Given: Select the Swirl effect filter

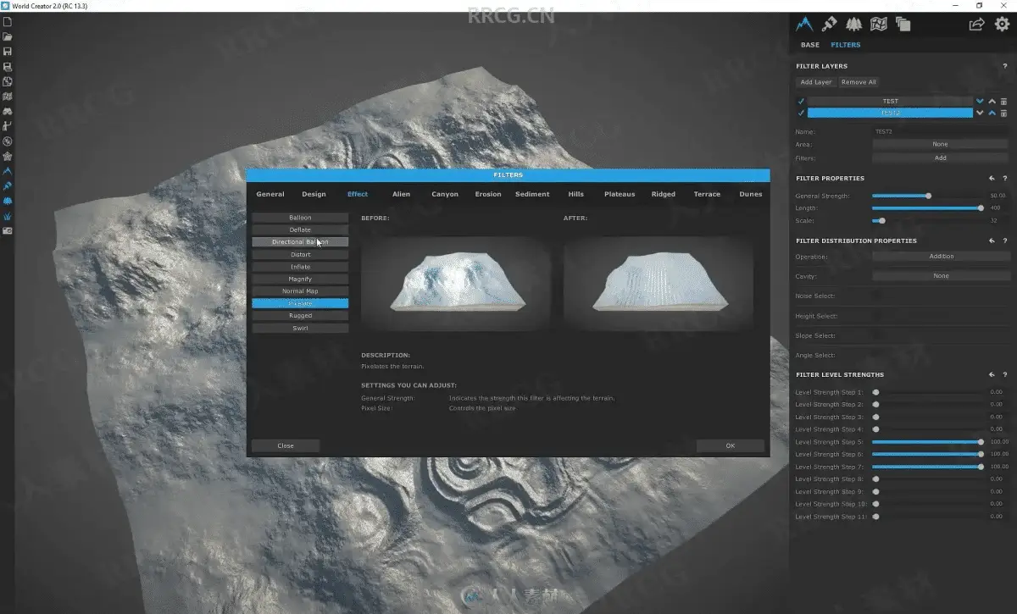Looking at the screenshot, I should [x=300, y=328].
